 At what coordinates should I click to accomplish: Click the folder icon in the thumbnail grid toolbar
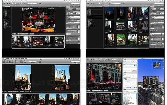click(109, 4)
